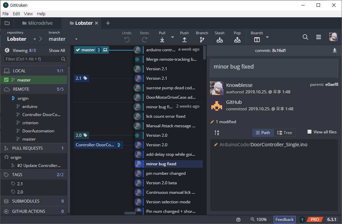This screenshot has height=224, width=342.
Task: Open the gift icon in status bar
Action: pos(238,219)
